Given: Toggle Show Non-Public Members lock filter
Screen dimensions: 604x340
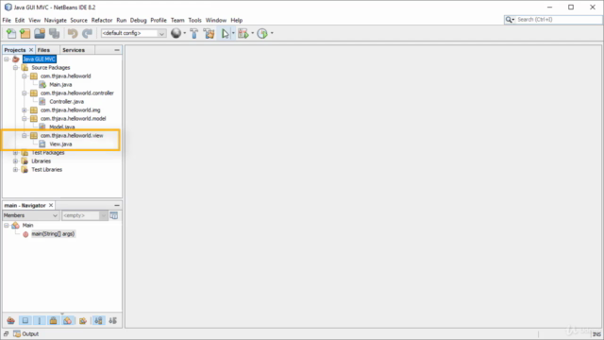Looking at the screenshot, I should (x=53, y=320).
